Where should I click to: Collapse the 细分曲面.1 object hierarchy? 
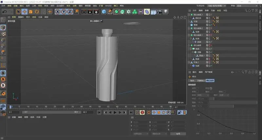click(189, 35)
